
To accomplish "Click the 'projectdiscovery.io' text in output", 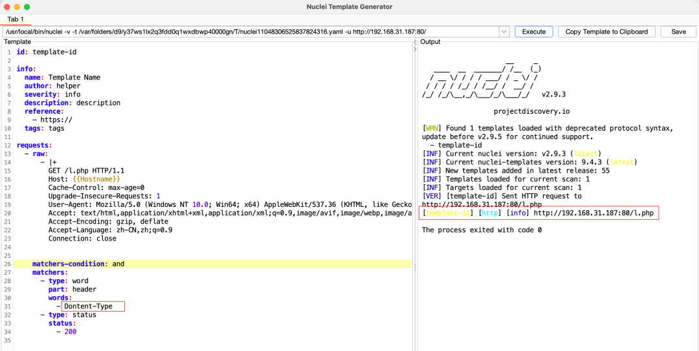I will (x=532, y=111).
